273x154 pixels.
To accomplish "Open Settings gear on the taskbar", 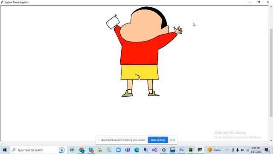I will click(164, 150).
